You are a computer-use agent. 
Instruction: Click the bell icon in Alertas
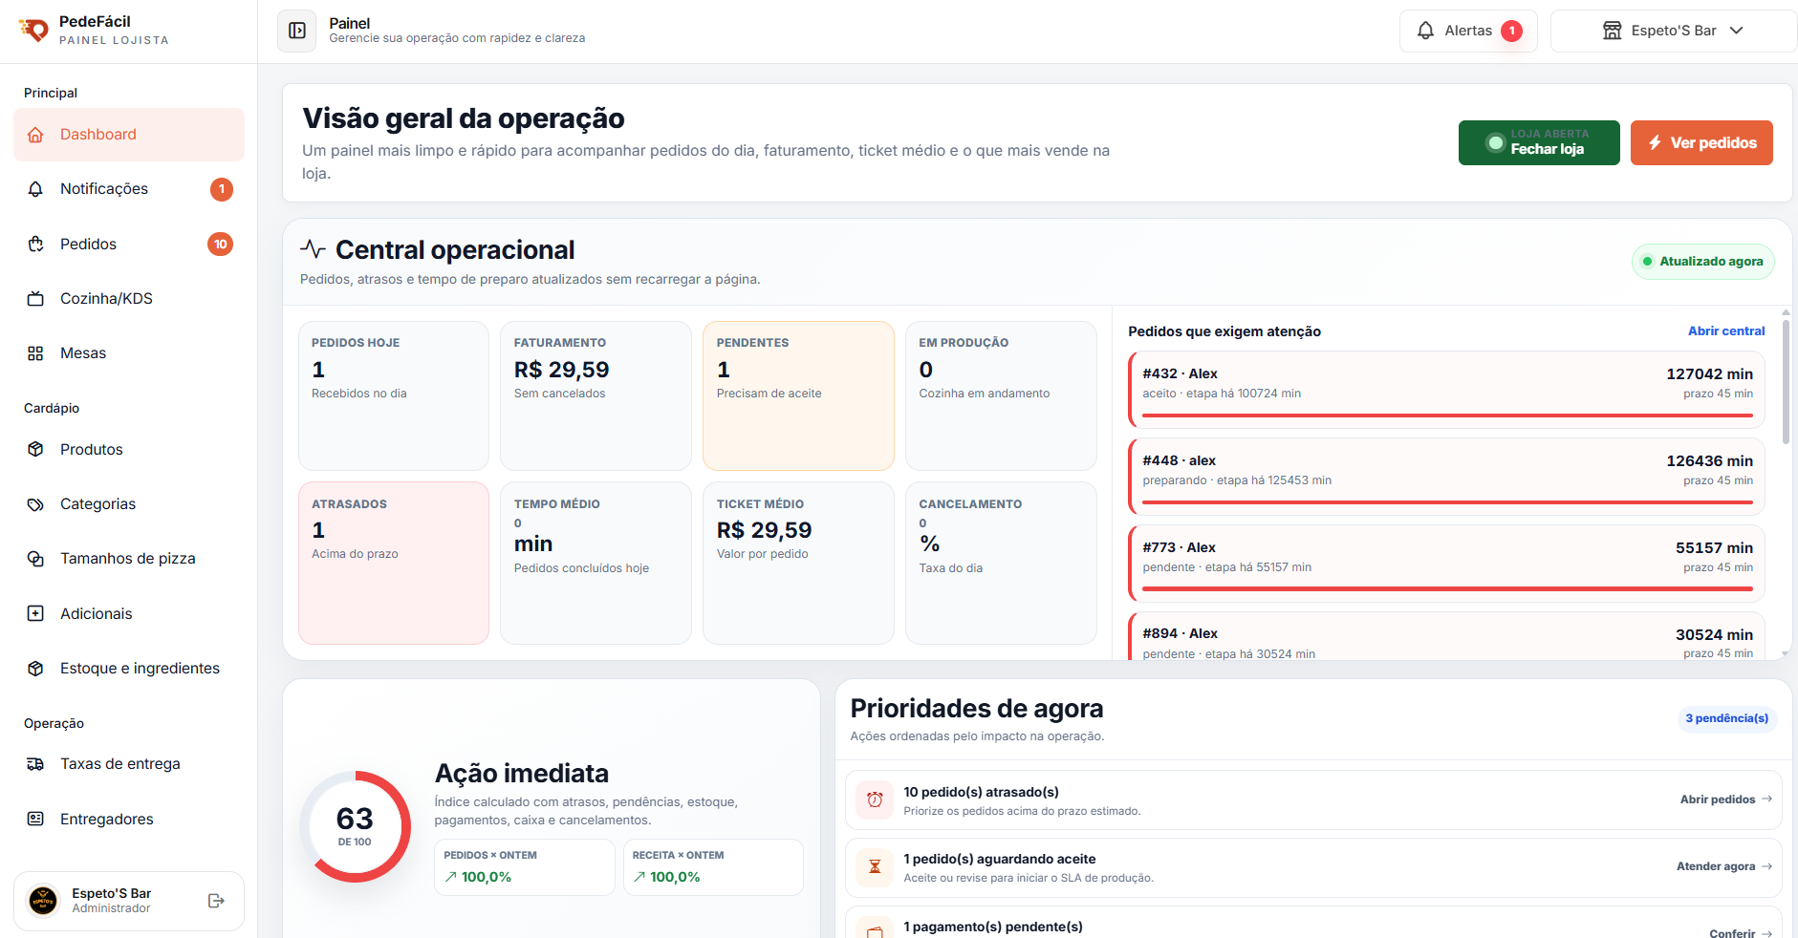(x=1425, y=31)
